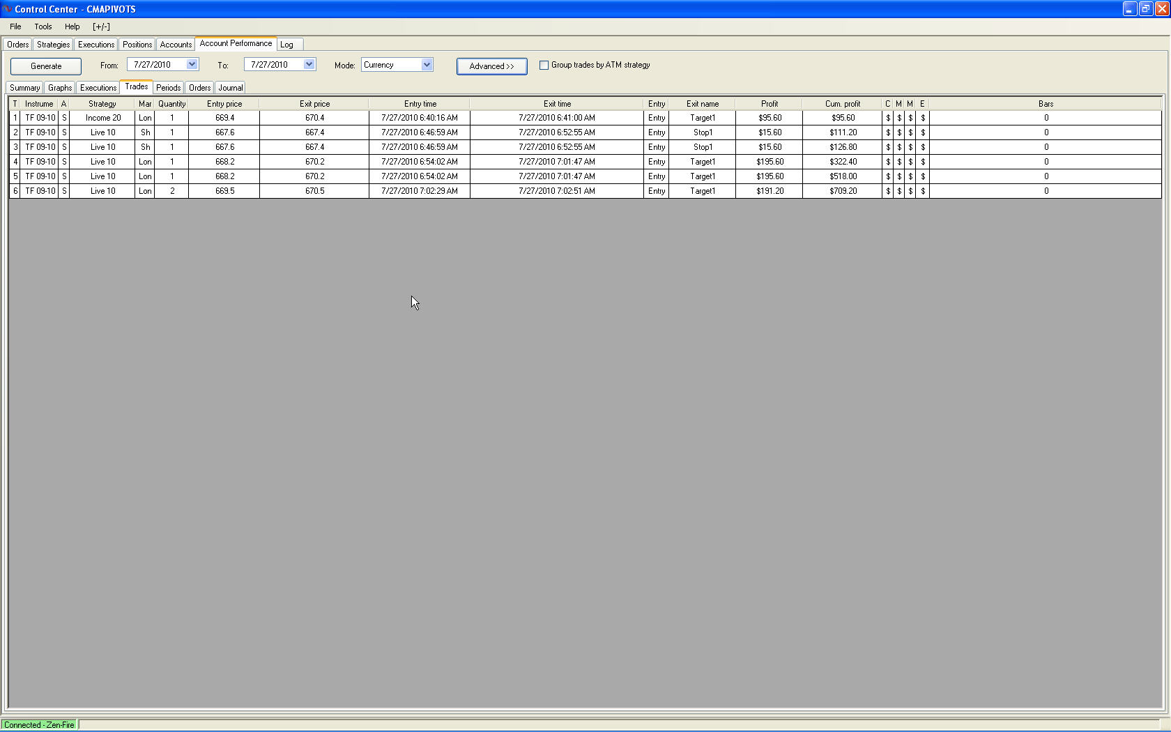1171x732 pixels.
Task: Open the File menu
Action: pyautogui.click(x=15, y=26)
